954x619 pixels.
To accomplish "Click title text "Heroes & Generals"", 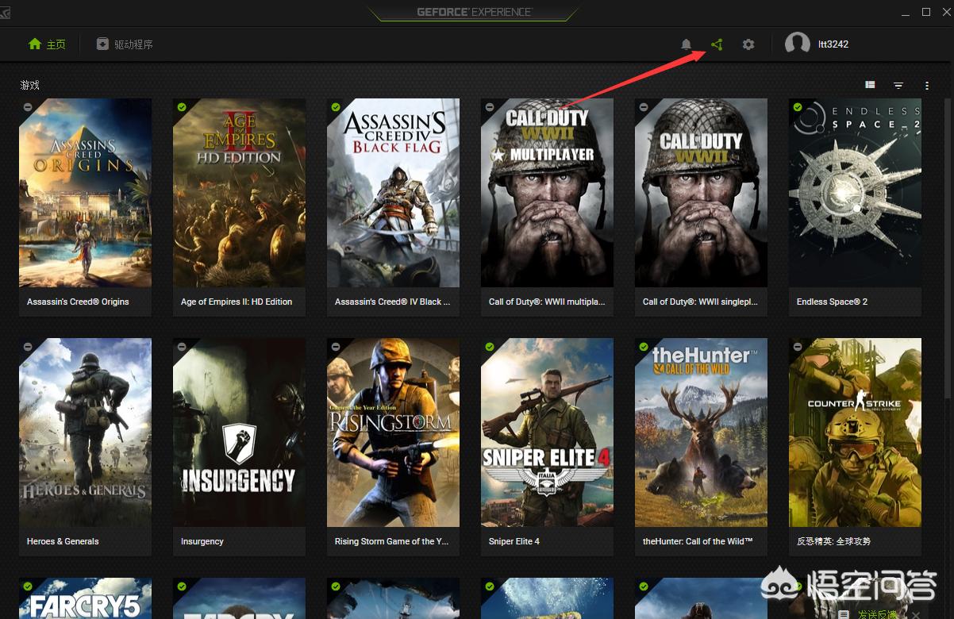I will click(x=63, y=541).
